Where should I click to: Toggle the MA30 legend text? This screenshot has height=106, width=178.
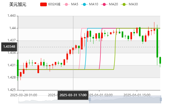pyautogui.click(x=133, y=5)
